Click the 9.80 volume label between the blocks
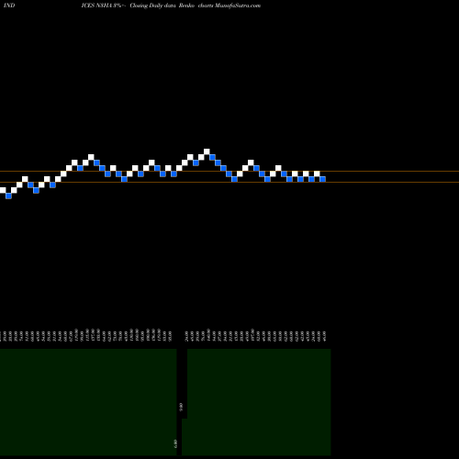459x459 pixels. coord(181,407)
